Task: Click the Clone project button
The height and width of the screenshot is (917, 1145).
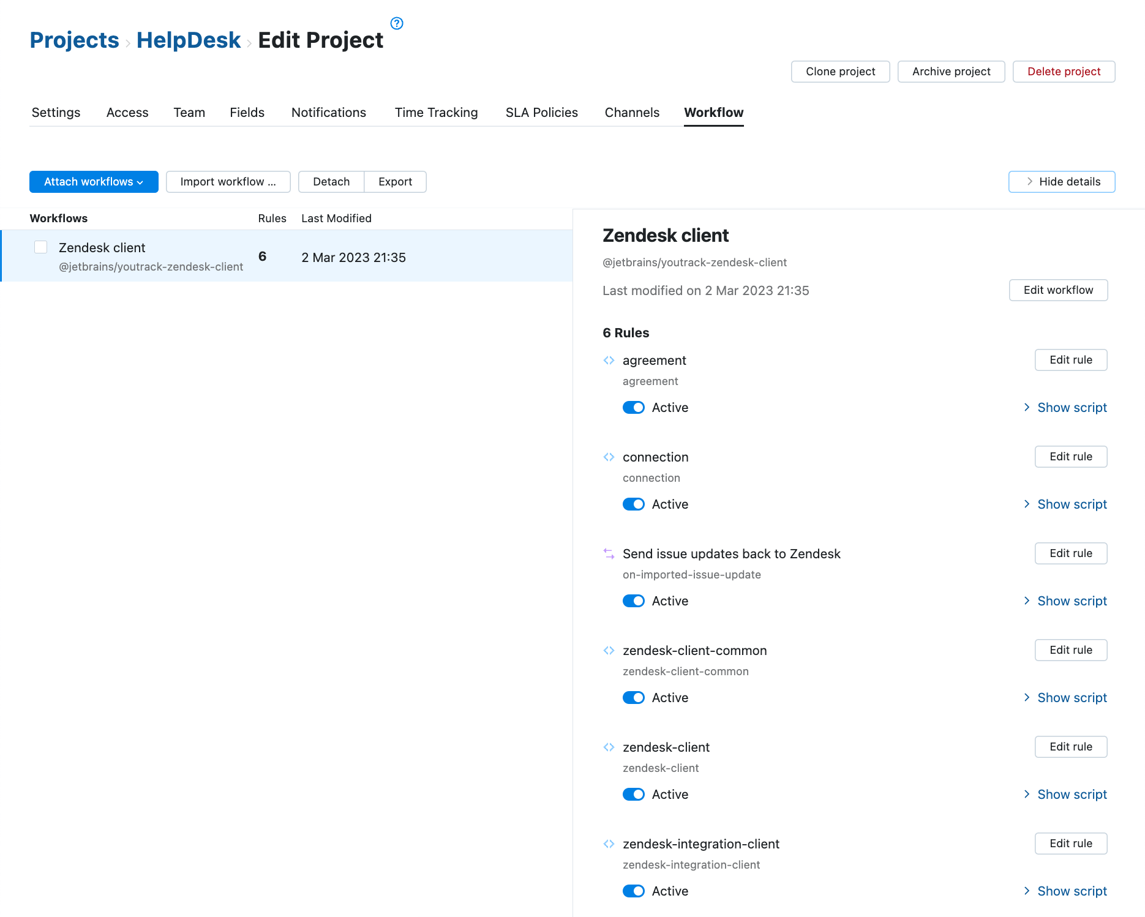Action: tap(840, 71)
